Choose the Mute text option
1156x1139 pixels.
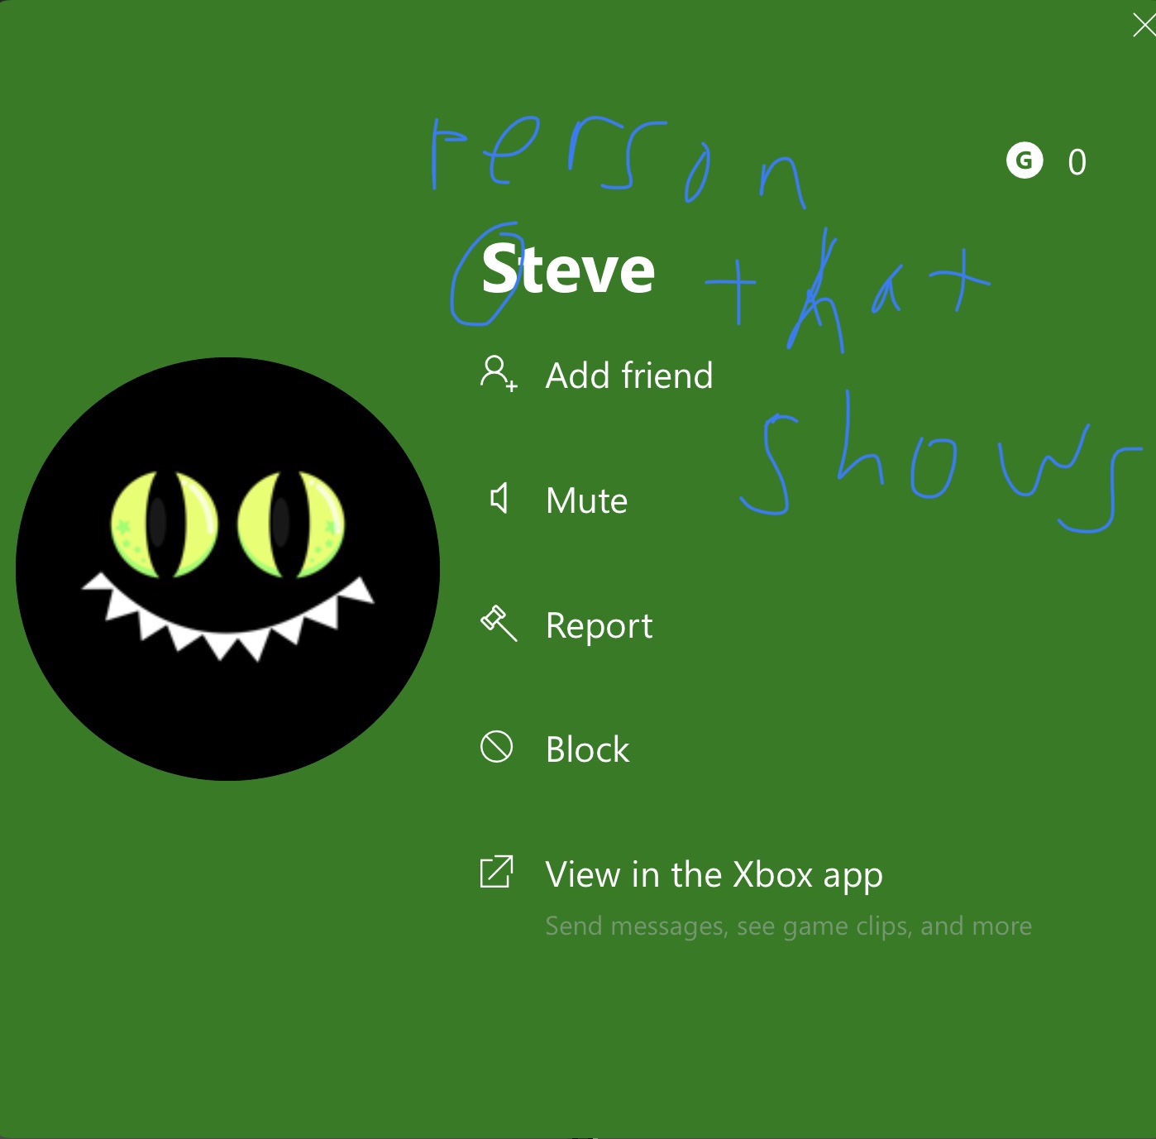tap(587, 500)
